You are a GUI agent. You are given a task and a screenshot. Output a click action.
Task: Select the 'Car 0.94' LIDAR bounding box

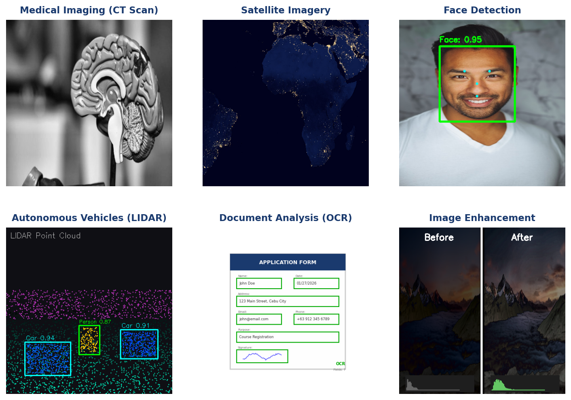coord(48,359)
